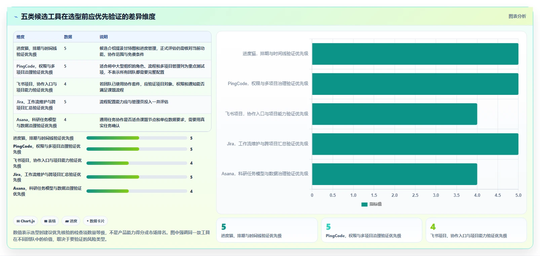Image resolution: width=540 pixels, height=256 pixels.
Task: Click progress label 进度猫，排期与时间线验证优先级
Action: pos(43,138)
